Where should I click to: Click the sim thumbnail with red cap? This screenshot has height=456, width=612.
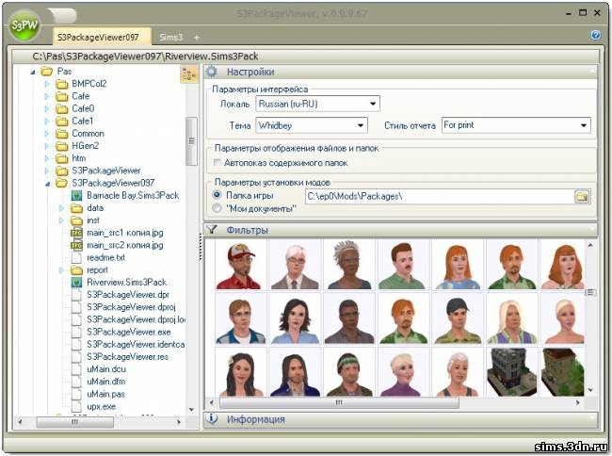[240, 264]
